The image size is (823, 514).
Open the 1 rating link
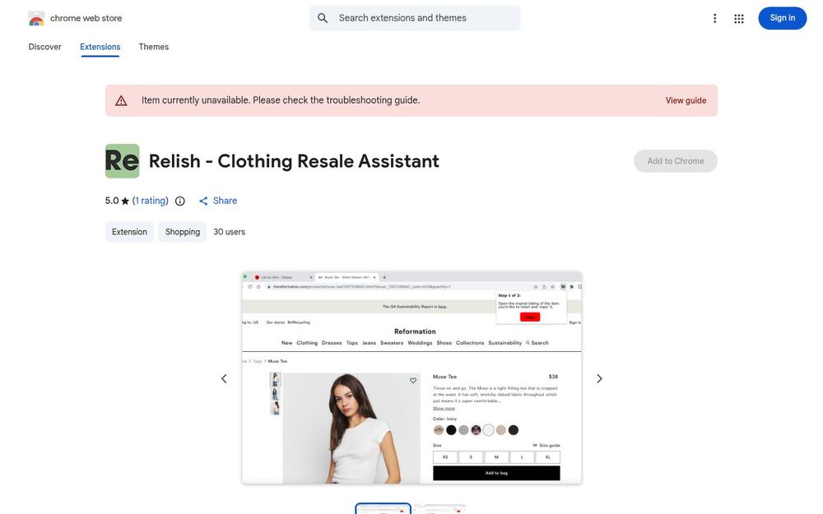tap(151, 201)
